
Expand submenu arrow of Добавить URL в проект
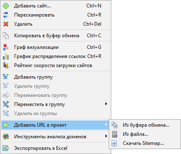coord(106,125)
